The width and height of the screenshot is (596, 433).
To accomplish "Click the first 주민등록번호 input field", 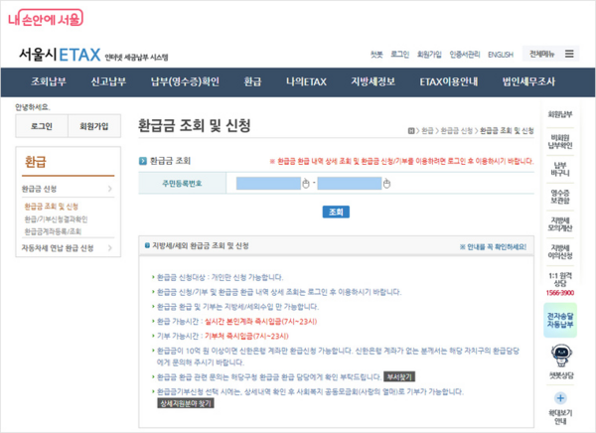I will coord(268,184).
